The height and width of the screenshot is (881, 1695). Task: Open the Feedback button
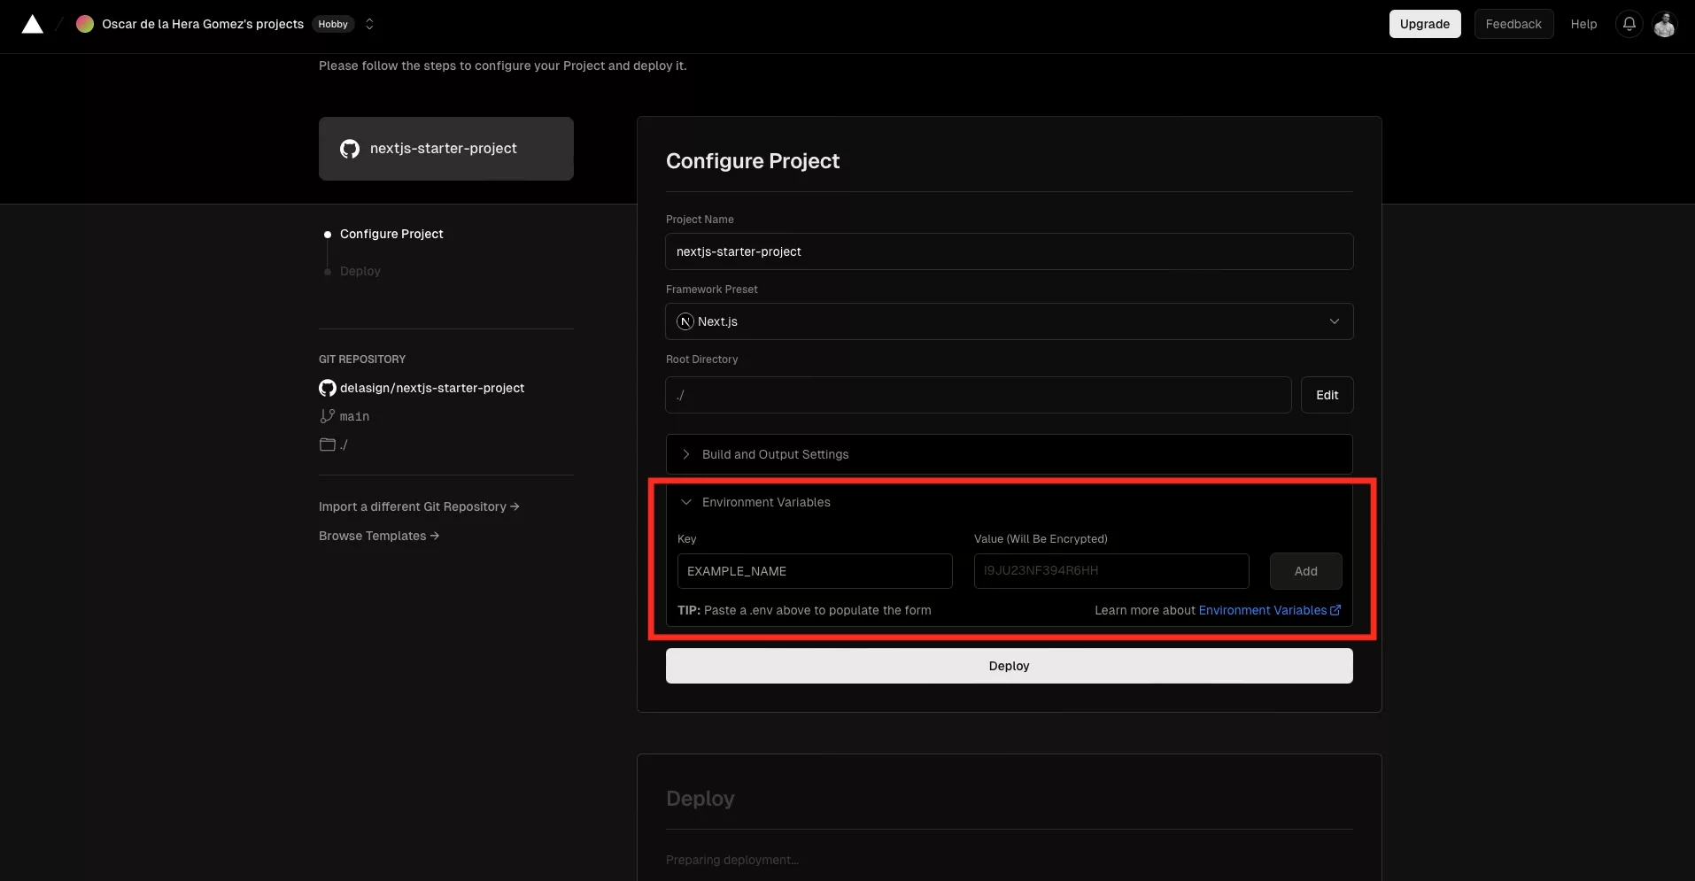click(1513, 24)
